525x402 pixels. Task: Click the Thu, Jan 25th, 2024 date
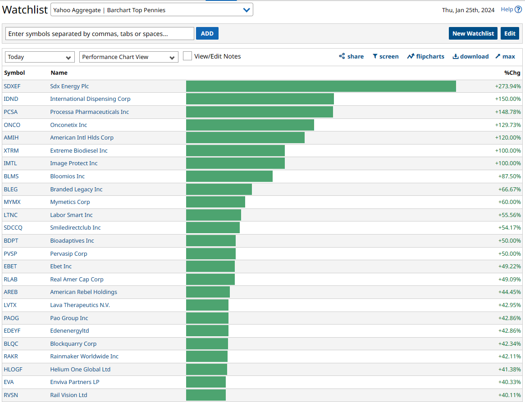coord(468,10)
